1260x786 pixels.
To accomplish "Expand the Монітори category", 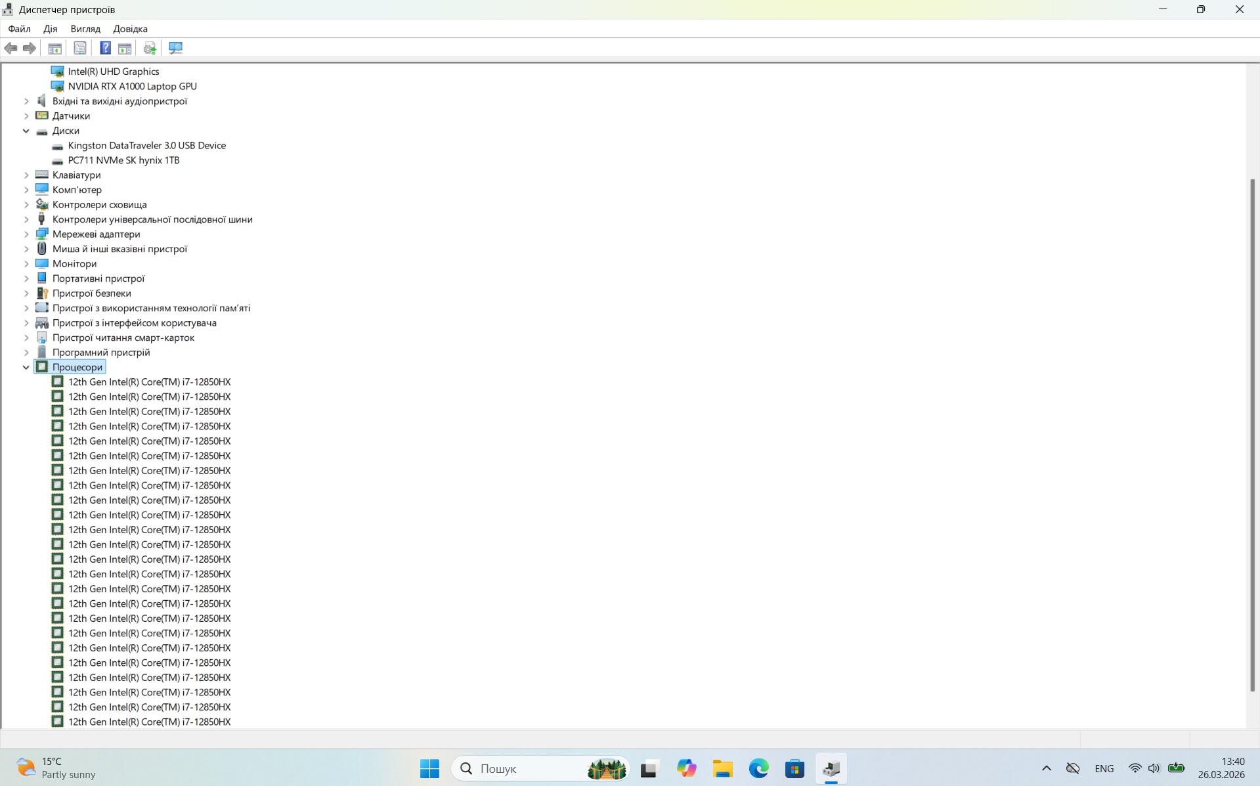I will pos(26,264).
